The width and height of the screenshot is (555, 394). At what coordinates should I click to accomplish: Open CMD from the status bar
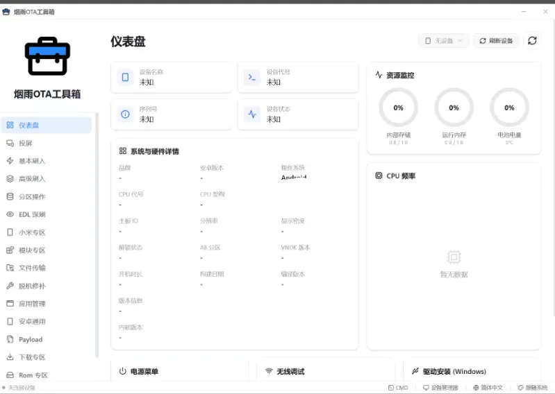[x=398, y=388]
